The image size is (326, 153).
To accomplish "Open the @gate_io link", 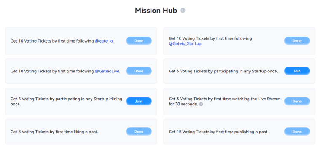I will click(x=104, y=41).
